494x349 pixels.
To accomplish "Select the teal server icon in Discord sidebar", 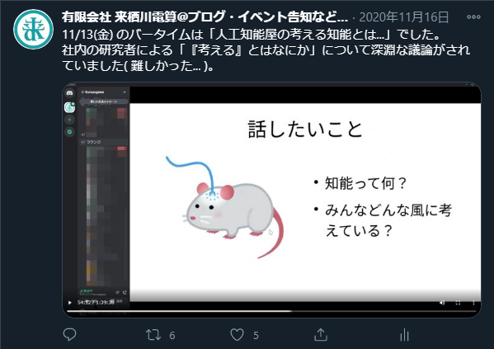I will pyautogui.click(x=69, y=107).
